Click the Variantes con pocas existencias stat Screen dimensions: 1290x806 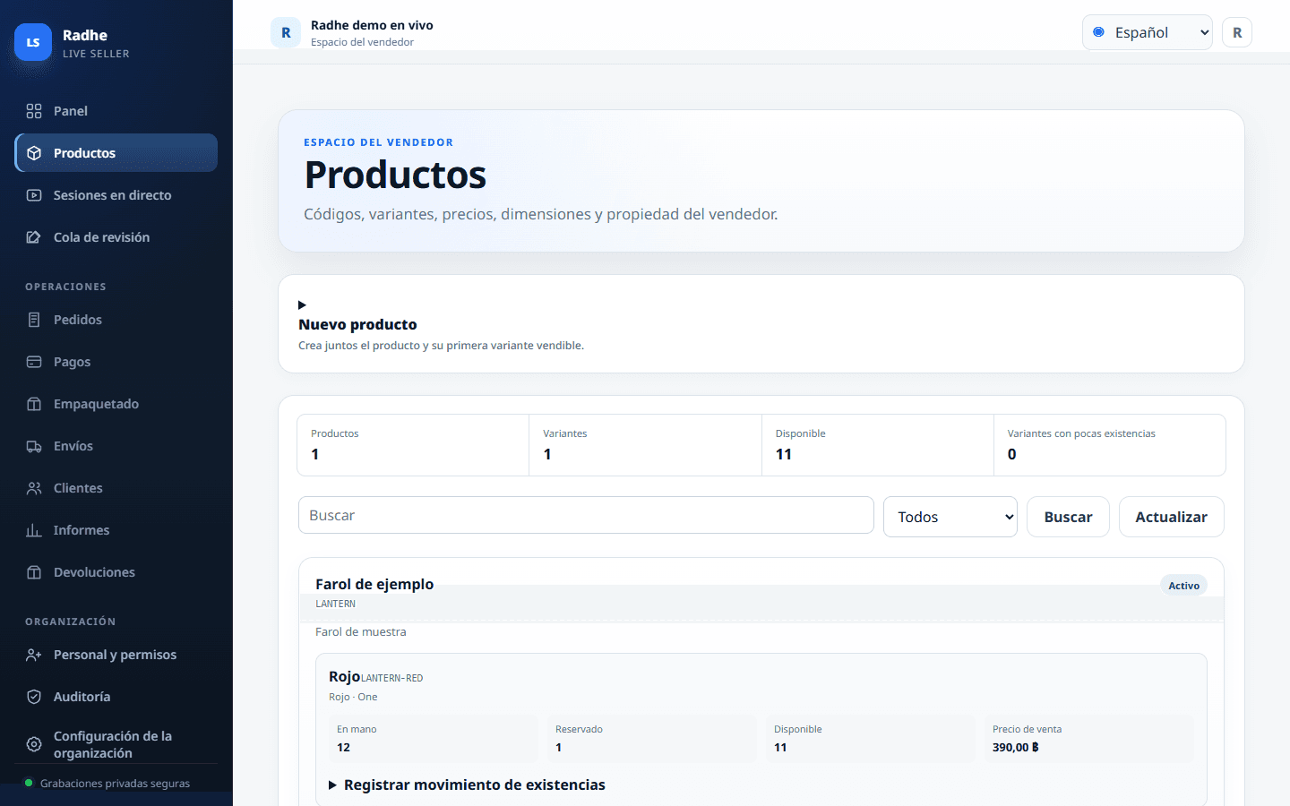[x=1109, y=445]
